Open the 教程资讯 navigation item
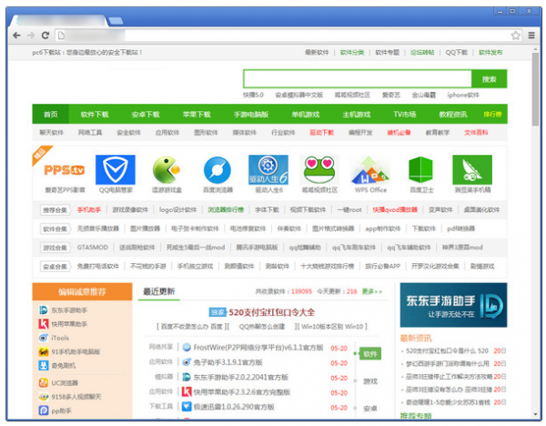Screen dimensions: 546x426 [452, 115]
